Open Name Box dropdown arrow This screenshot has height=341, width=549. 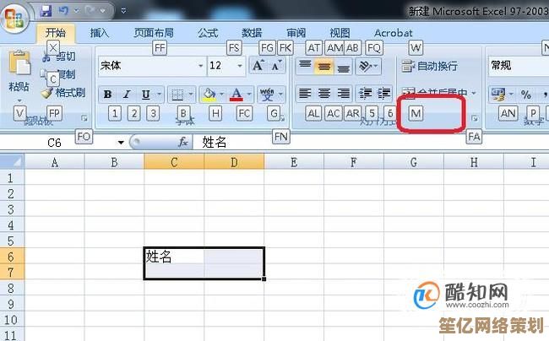point(121,143)
